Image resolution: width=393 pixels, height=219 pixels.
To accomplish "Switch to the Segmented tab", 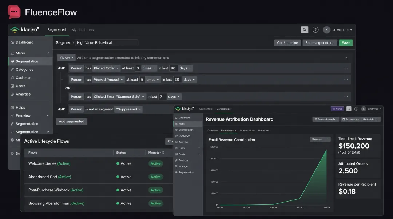I will [x=57, y=30].
